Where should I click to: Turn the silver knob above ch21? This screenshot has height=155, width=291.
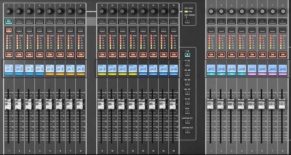pyautogui.click(x=252, y=11)
